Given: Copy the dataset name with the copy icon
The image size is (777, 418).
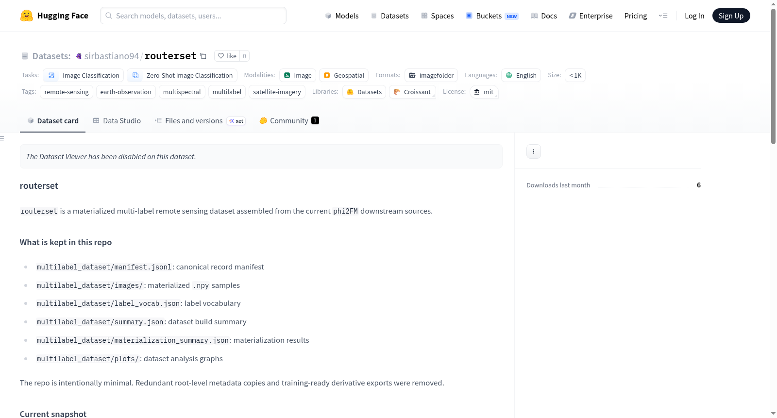Looking at the screenshot, I should click(203, 56).
